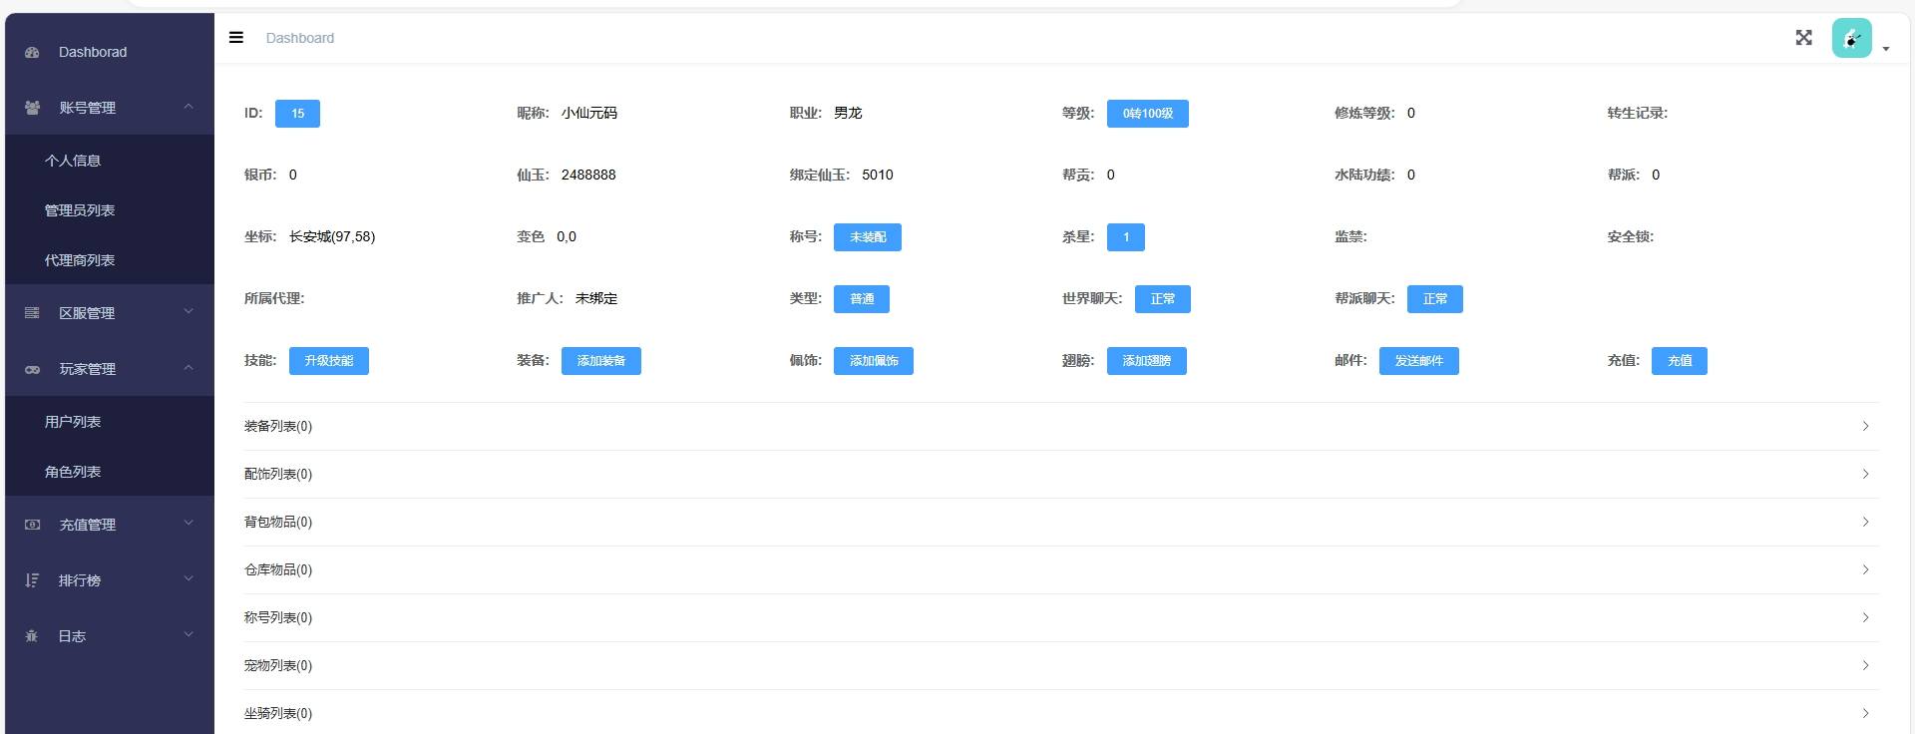The image size is (1915, 734).
Task: Click the 0转100级 level button
Action: tap(1147, 114)
